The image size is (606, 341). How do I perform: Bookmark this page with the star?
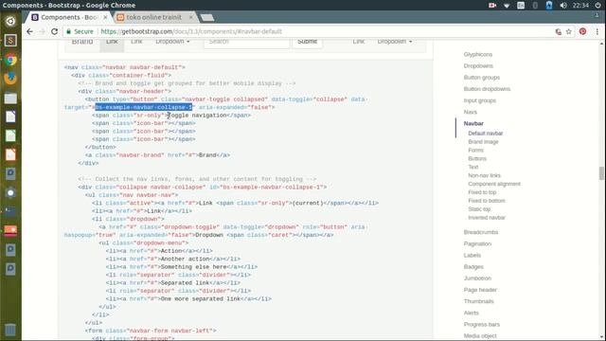(568, 31)
